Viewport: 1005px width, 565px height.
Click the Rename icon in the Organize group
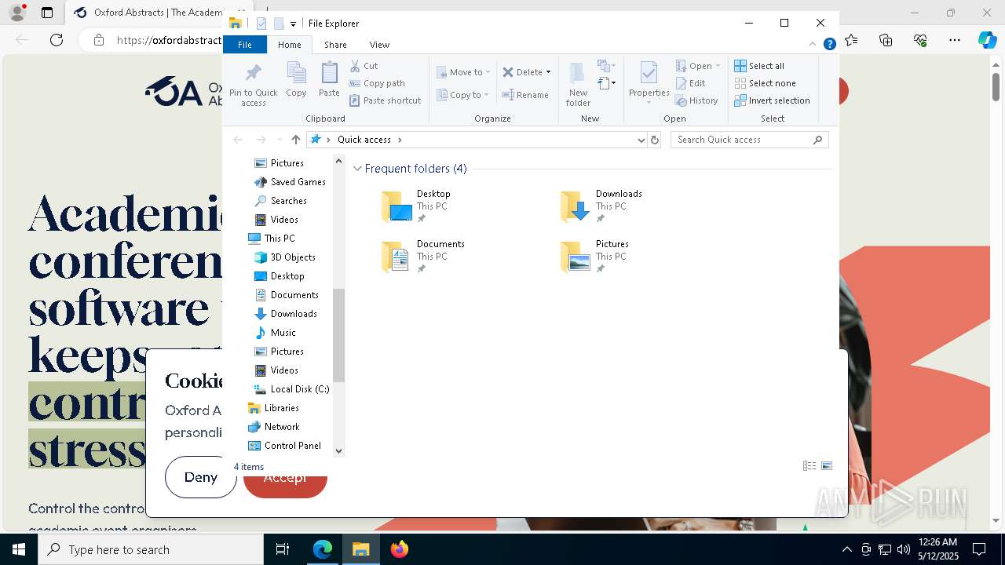[x=508, y=95]
